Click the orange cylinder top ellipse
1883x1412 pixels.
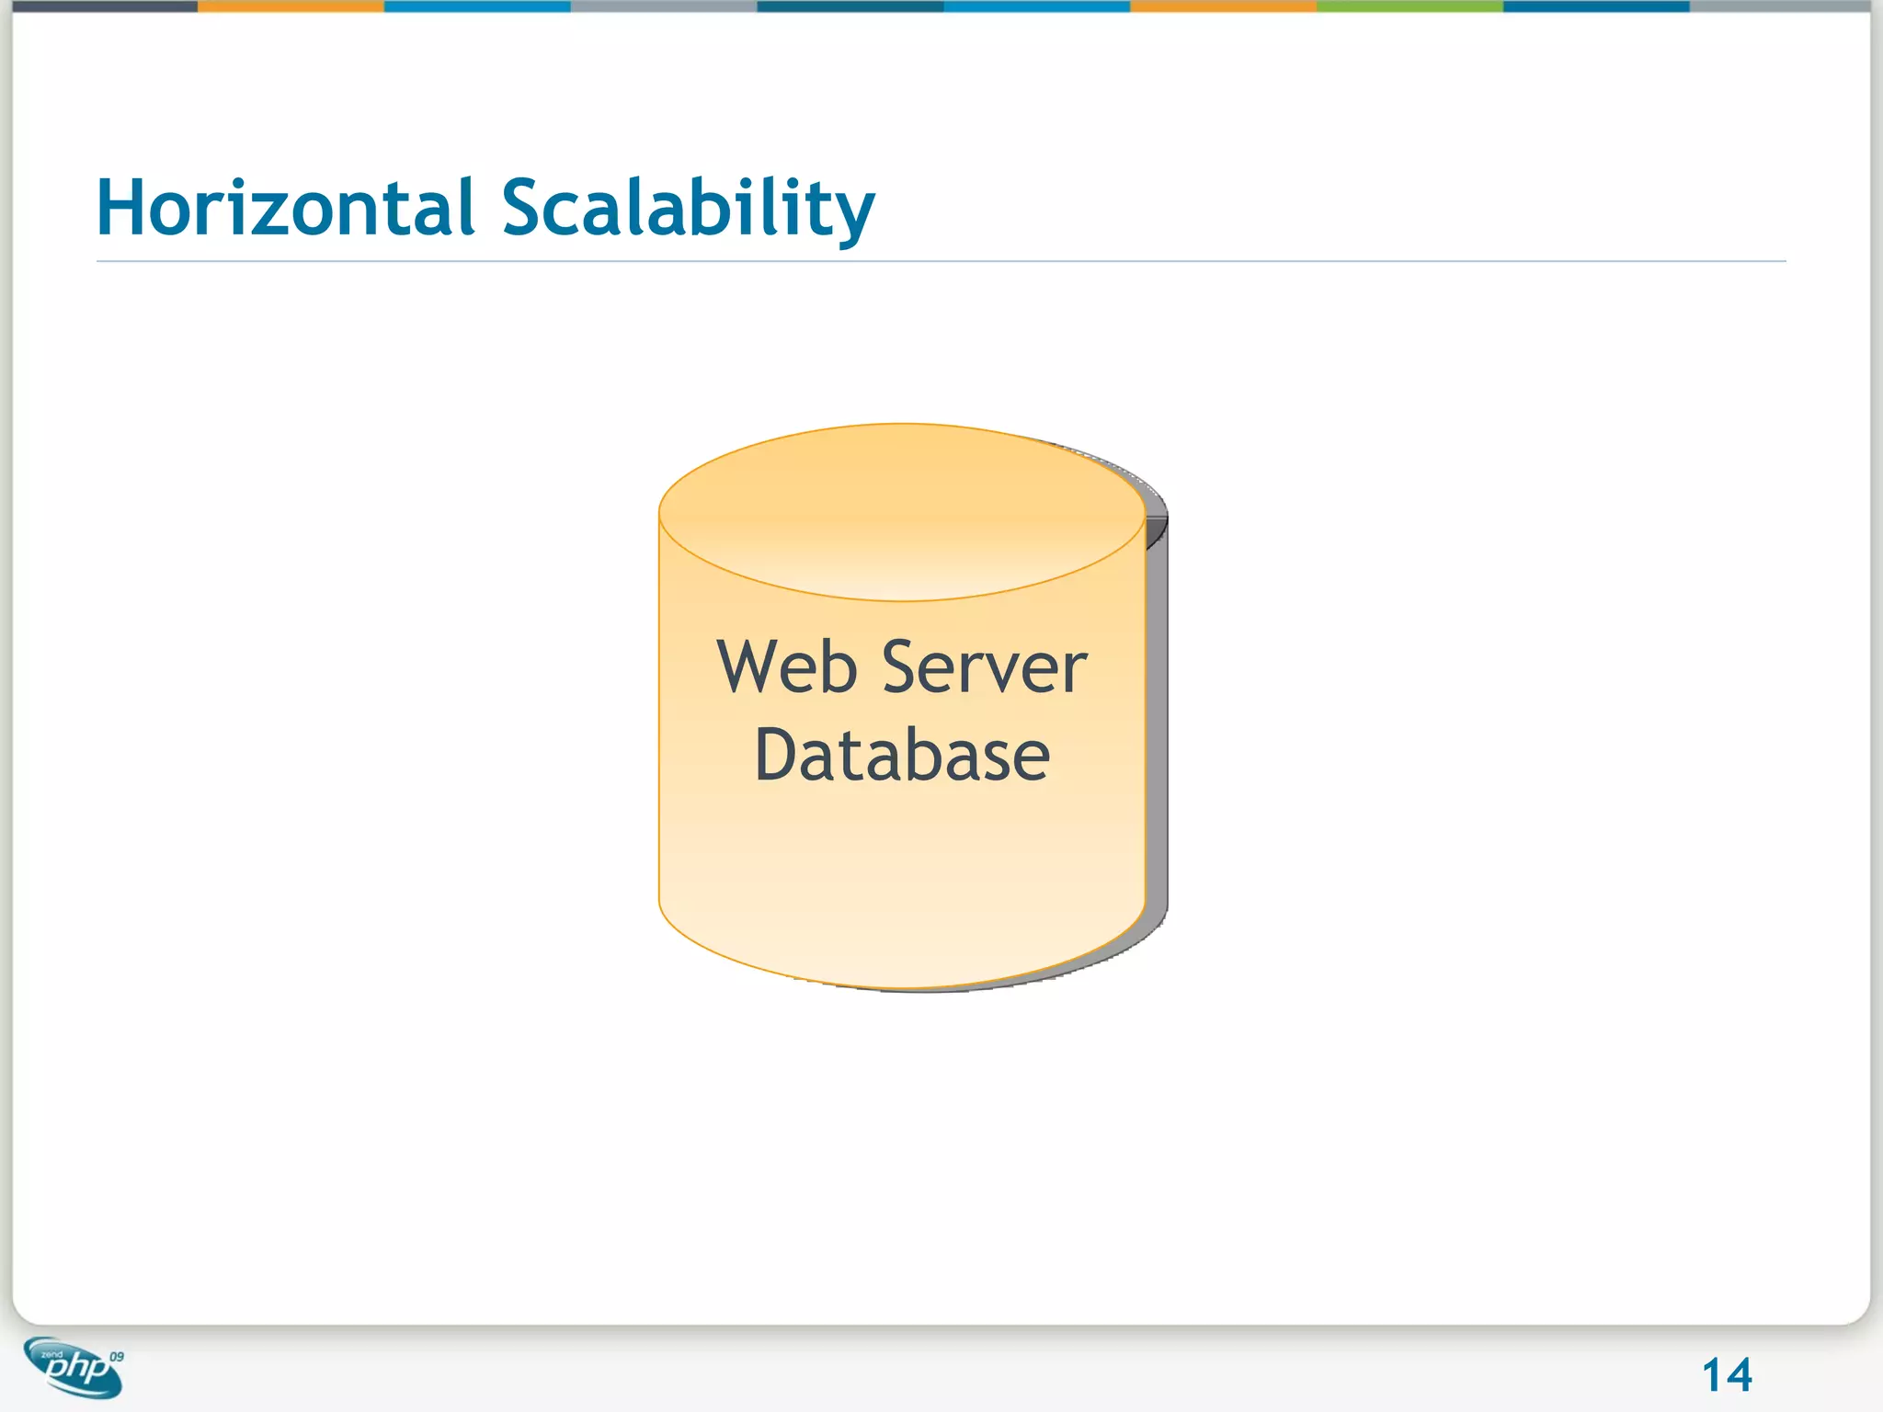[902, 512]
